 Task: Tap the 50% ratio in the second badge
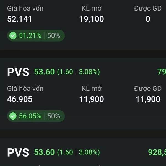tap(54, 116)
